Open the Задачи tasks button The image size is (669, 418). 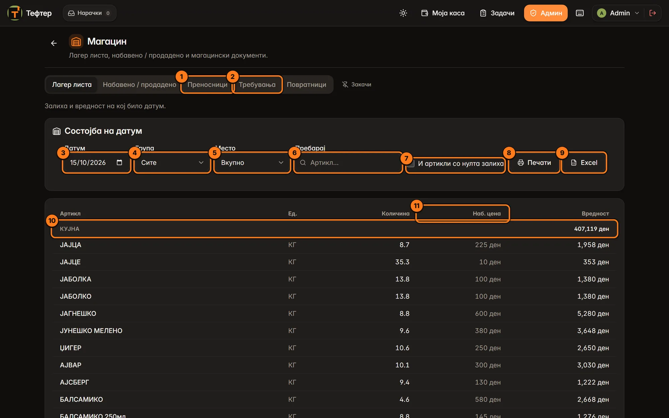497,13
